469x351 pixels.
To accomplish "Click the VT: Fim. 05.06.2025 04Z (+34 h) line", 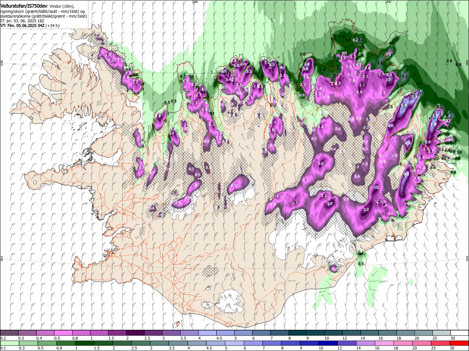I will [30, 26].
